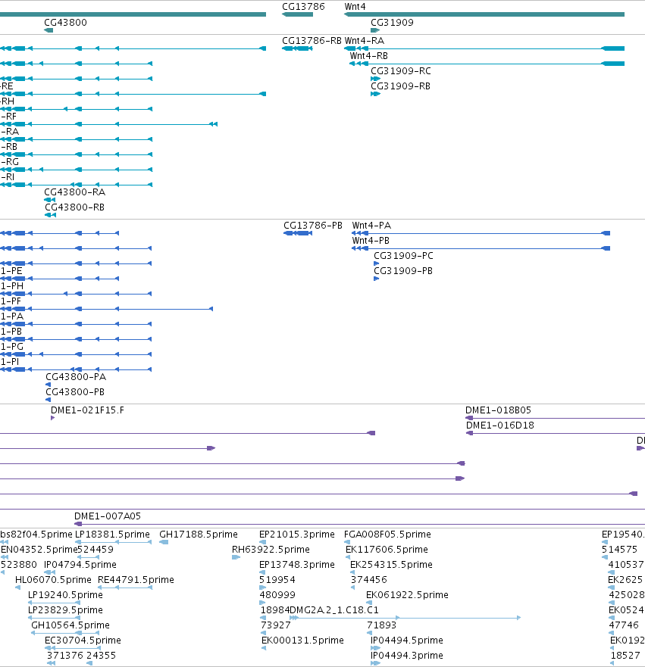Click the Wnt4-PB protein label
This screenshot has width=645, height=667.
[x=371, y=241]
